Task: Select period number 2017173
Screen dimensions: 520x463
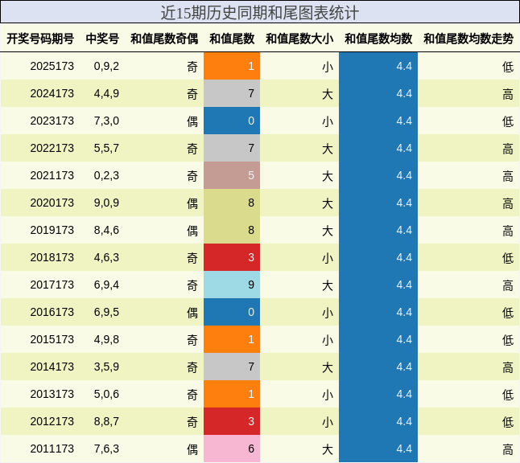Action: (x=52, y=285)
